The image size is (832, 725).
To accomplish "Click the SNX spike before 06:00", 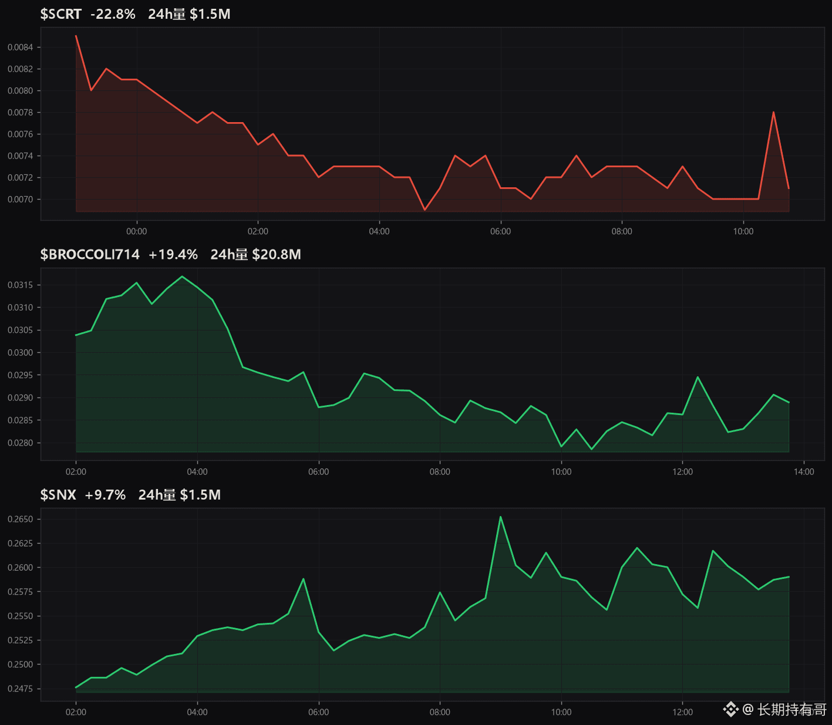I will click(x=304, y=579).
